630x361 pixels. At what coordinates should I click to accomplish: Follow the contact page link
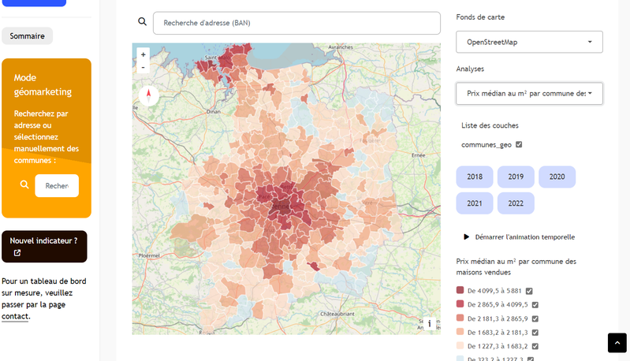coord(15,316)
